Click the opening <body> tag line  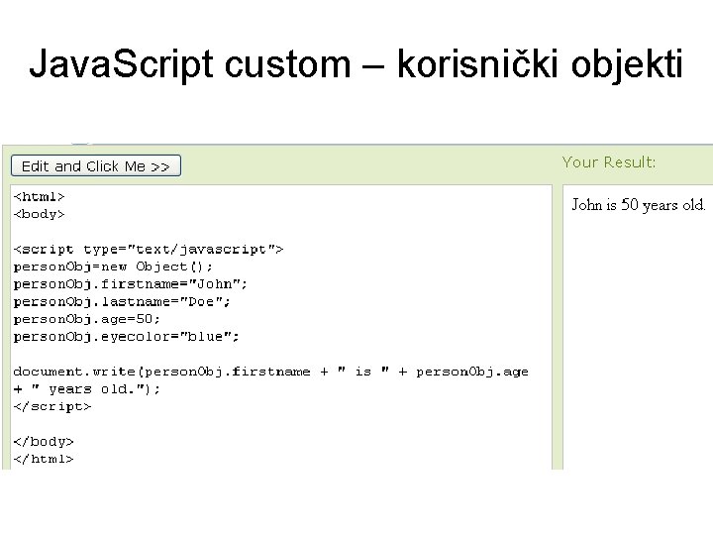point(39,214)
